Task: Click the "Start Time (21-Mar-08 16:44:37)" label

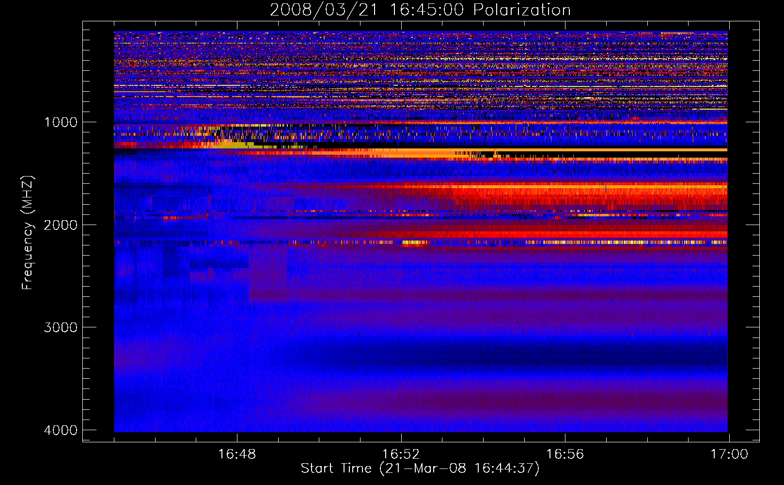Action: (420, 469)
